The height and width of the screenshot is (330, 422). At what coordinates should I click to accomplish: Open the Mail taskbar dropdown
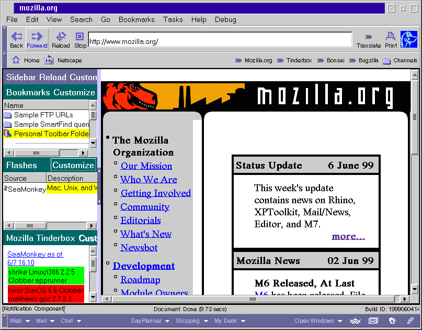45,321
